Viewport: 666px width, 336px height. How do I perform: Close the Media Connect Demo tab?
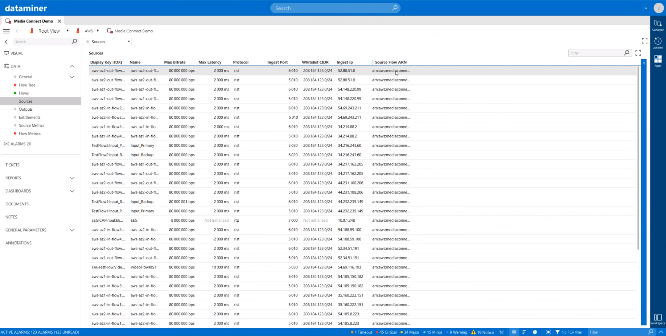pos(60,21)
